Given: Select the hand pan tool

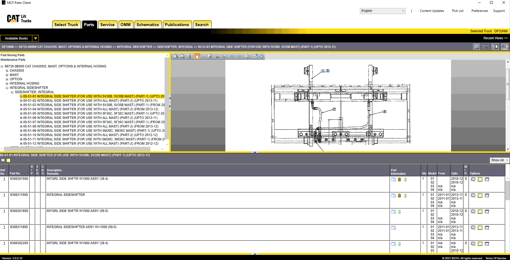Looking at the screenshot, I should click(197, 56).
